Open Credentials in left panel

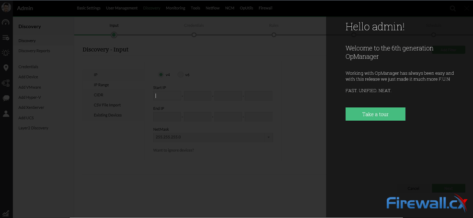tap(28, 67)
